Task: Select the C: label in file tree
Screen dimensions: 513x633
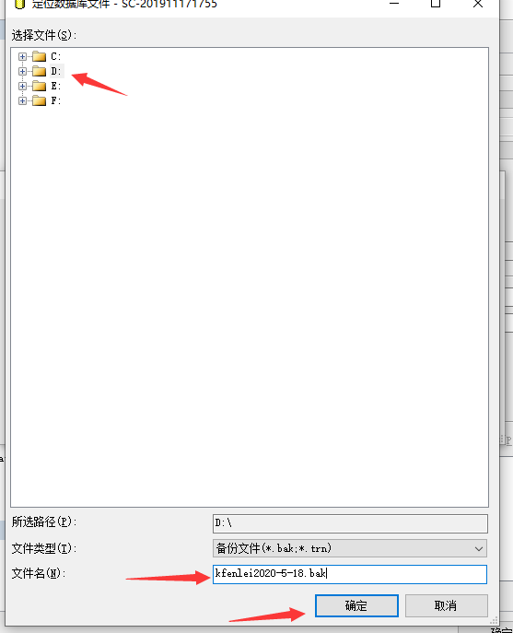Action: click(55, 56)
